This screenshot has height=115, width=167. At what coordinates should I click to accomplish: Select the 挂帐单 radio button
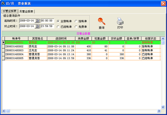click(x=76, y=21)
